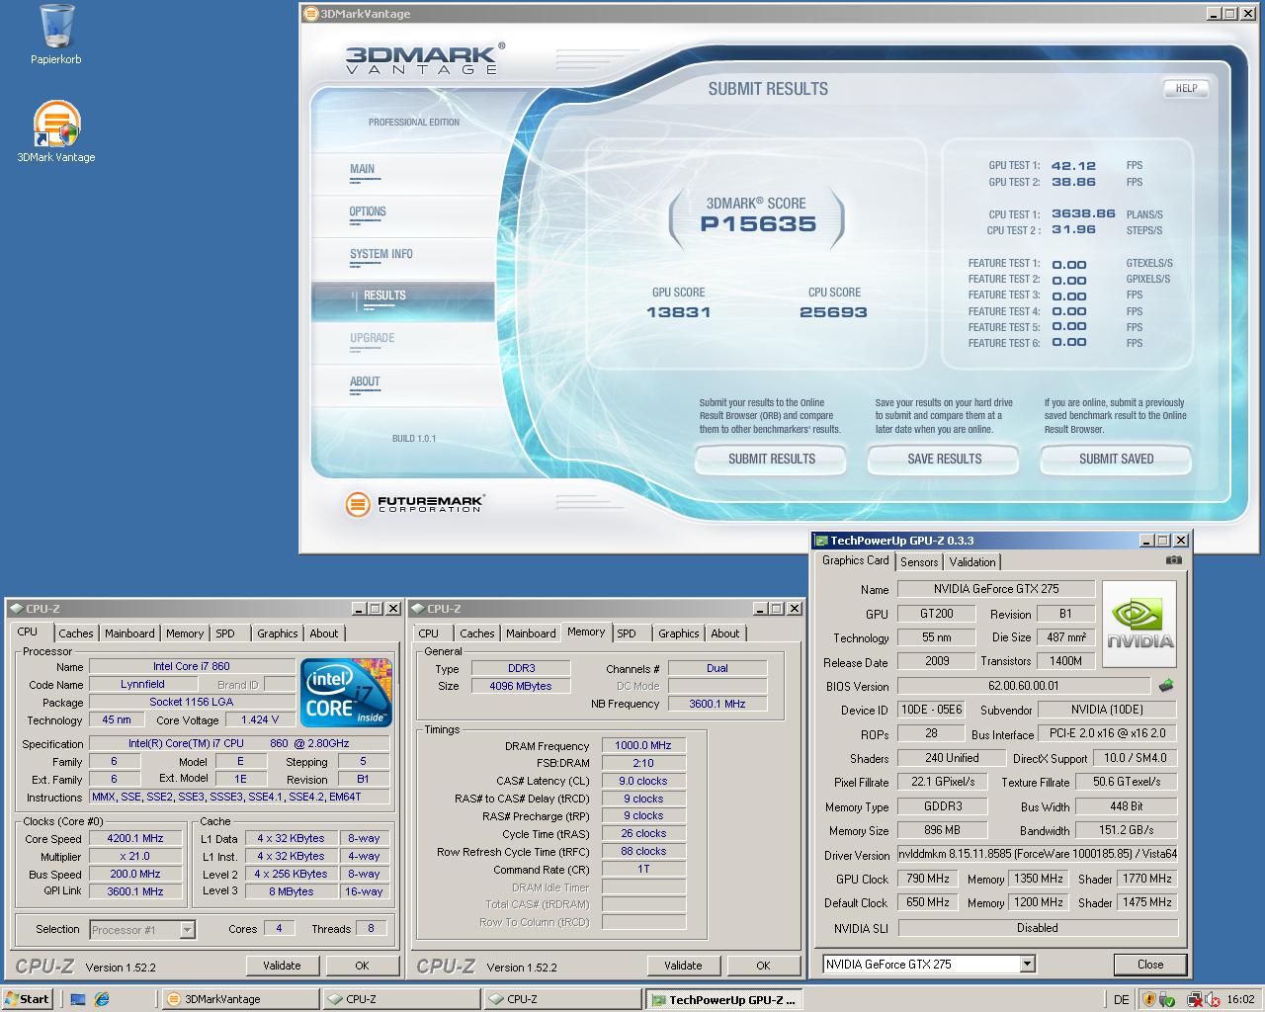Go to System Info in 3DMark Vantage
This screenshot has width=1265, height=1012.
click(380, 255)
